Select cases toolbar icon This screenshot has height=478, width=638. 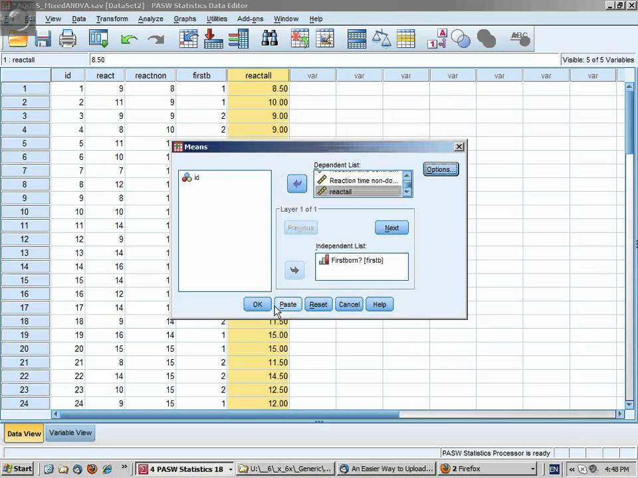point(405,39)
